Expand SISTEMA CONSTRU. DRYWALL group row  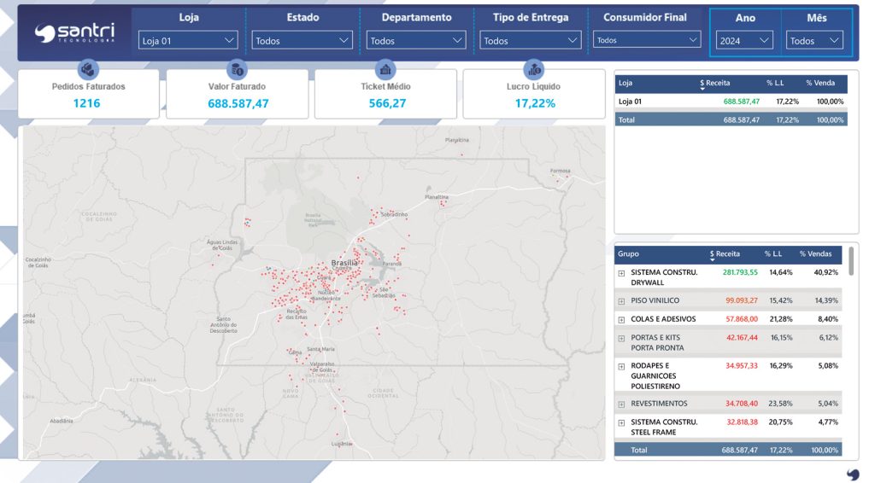tap(621, 273)
